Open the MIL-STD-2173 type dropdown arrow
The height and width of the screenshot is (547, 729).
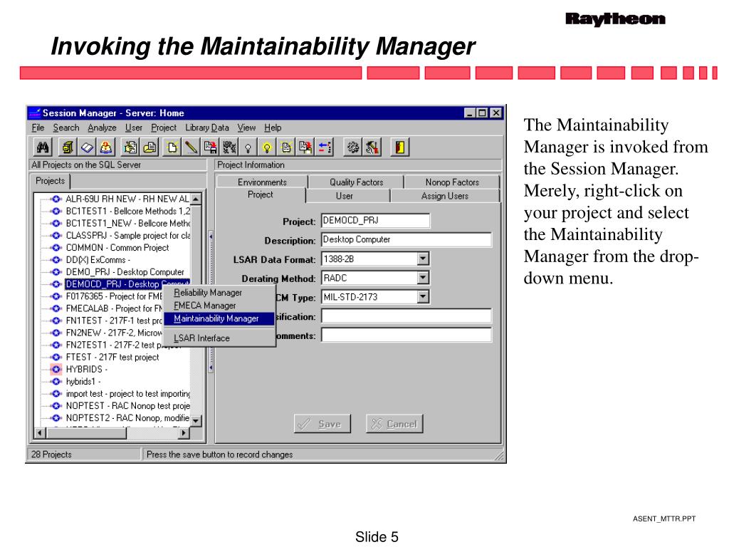pyautogui.click(x=423, y=297)
